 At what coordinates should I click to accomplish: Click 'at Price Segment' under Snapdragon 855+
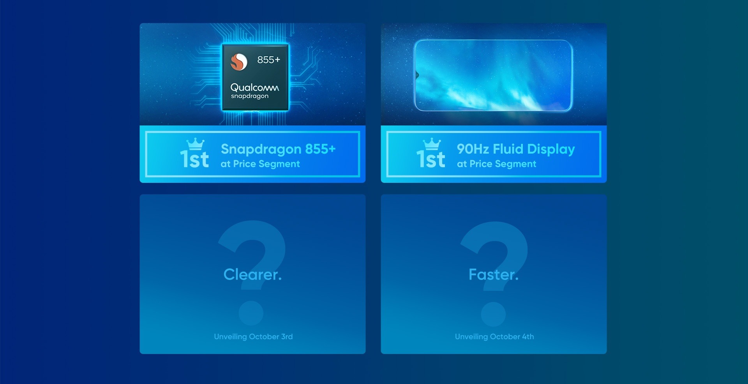(260, 164)
